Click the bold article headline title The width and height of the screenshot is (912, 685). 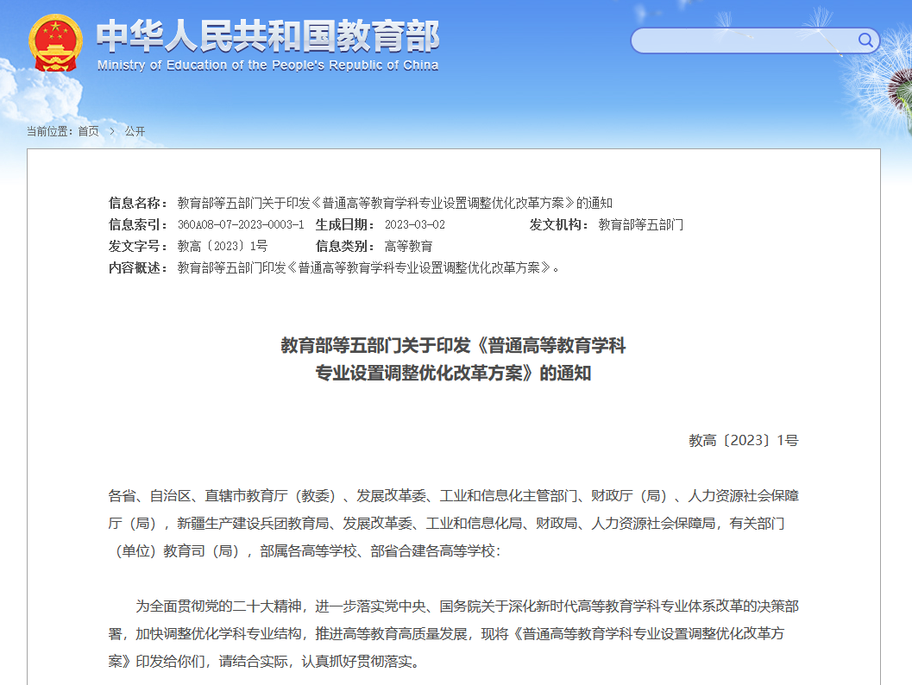[453, 359]
